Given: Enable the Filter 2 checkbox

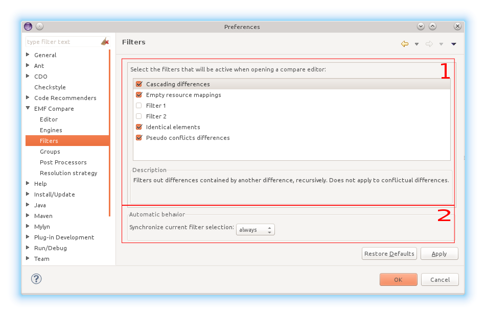Looking at the screenshot, I should 138,116.
